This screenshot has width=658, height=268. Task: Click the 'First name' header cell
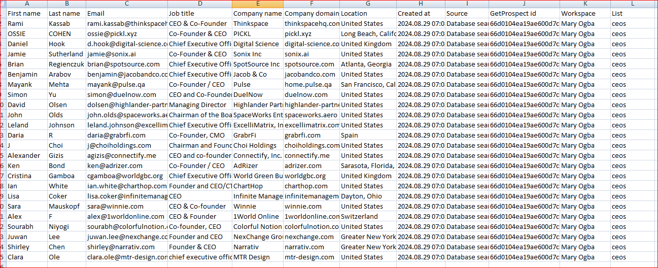pos(26,13)
